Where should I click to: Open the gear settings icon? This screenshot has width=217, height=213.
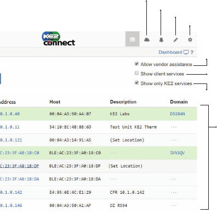click(x=190, y=40)
